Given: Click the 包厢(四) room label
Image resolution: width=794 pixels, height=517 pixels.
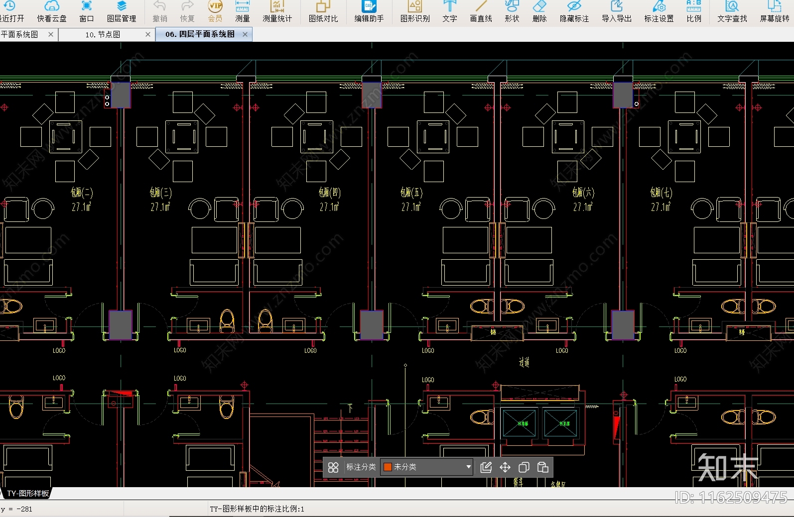Looking at the screenshot, I should point(330,193).
